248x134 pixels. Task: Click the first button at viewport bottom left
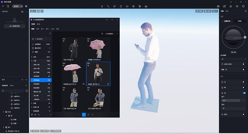(x=35, y=131)
